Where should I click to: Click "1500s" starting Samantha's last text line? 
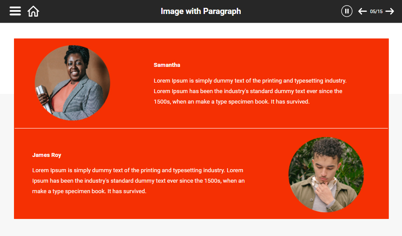161,102
